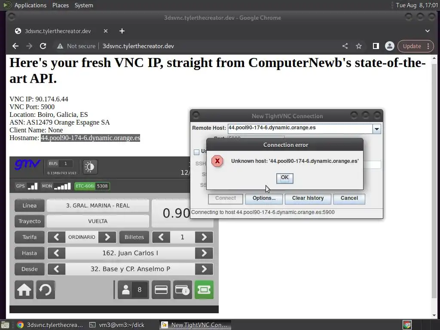Toggle the Chrome side panel icon
The width and height of the screenshot is (440, 330).
pyautogui.click(x=376, y=46)
